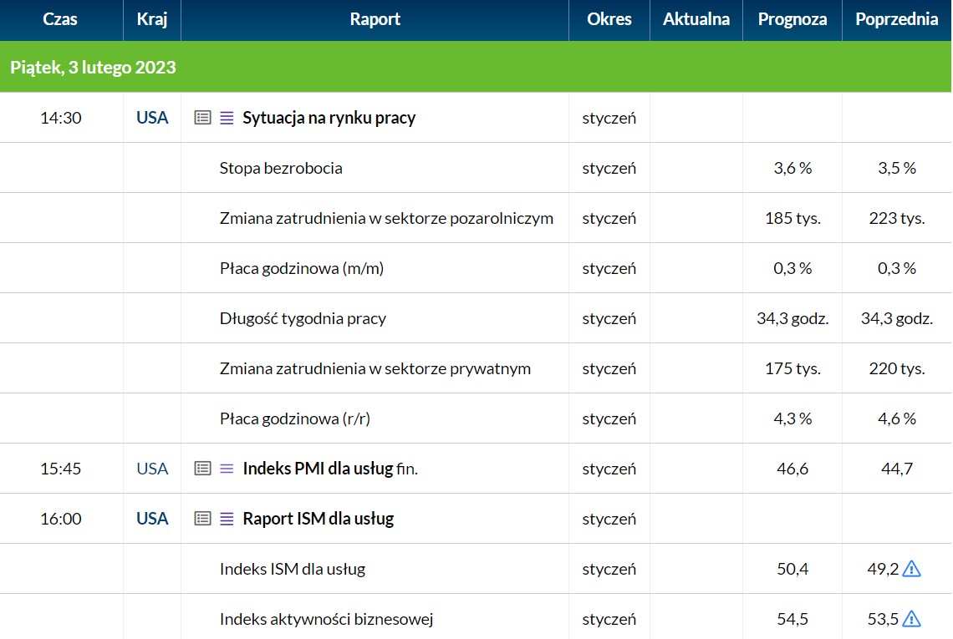Click Indeks ISM dla usług row label

[293, 569]
